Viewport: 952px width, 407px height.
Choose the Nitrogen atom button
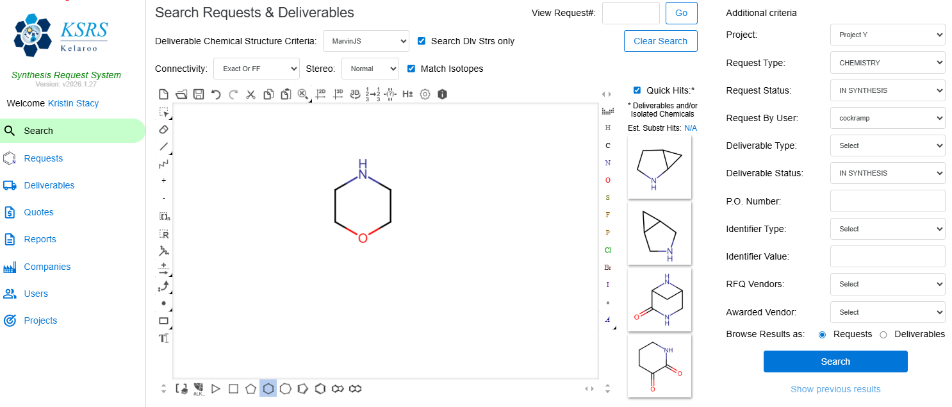click(607, 163)
